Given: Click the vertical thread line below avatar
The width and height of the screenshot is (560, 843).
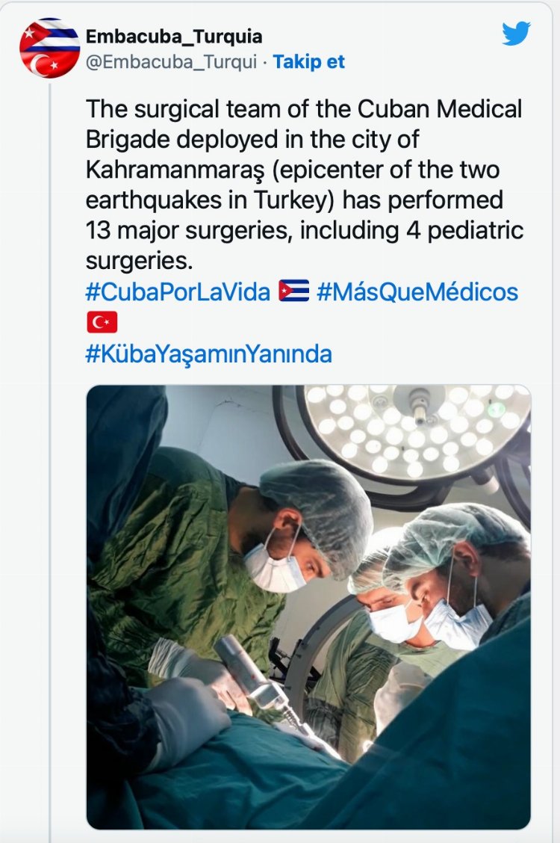Looking at the screenshot, I should (x=50, y=448).
